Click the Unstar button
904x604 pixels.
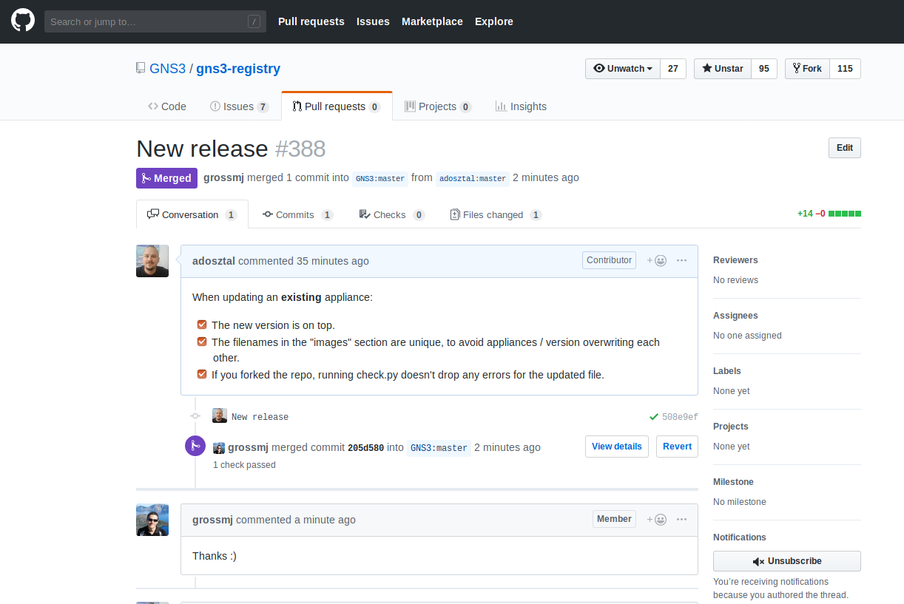click(723, 69)
